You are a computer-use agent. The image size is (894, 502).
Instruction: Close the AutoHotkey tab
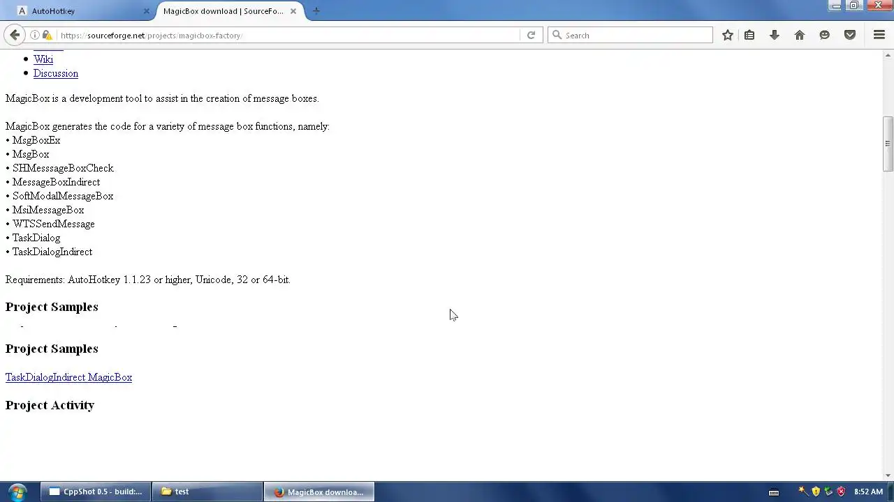[147, 11]
